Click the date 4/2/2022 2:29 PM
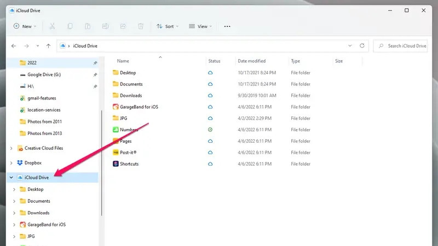 tap(255, 118)
